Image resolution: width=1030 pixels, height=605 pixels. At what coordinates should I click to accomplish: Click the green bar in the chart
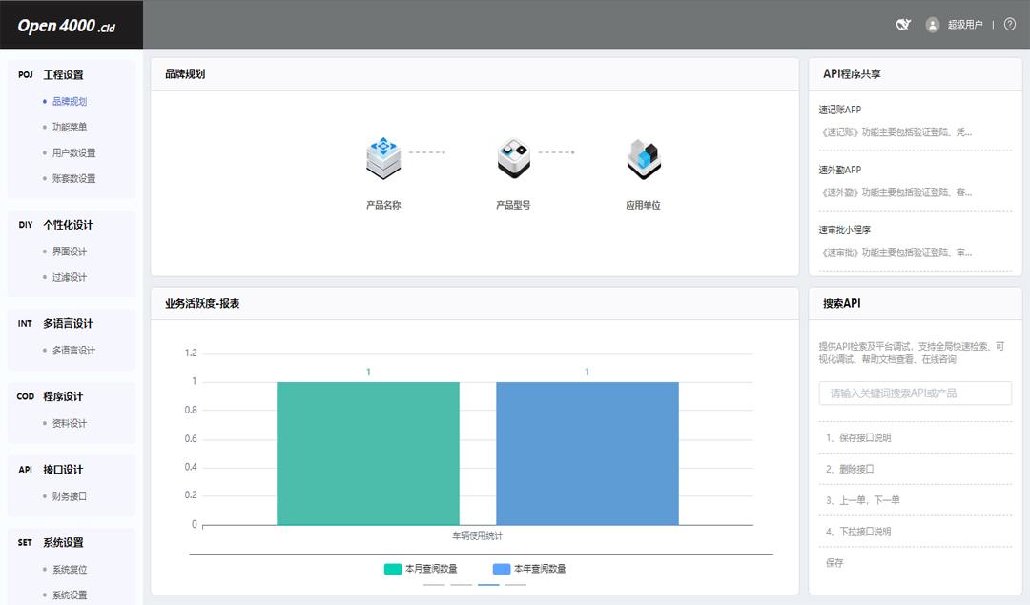point(368,454)
